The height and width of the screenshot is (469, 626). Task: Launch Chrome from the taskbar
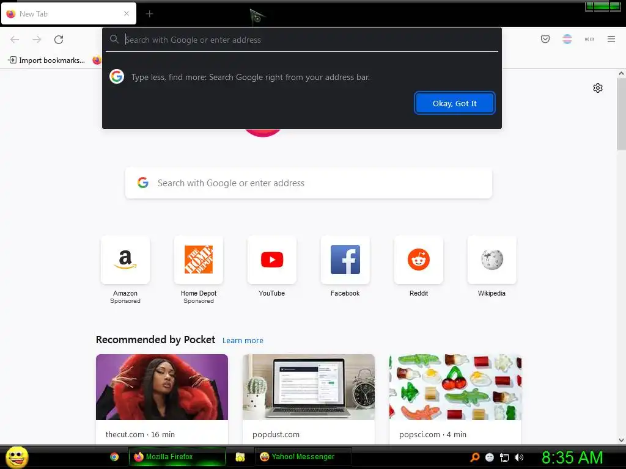coord(114,457)
